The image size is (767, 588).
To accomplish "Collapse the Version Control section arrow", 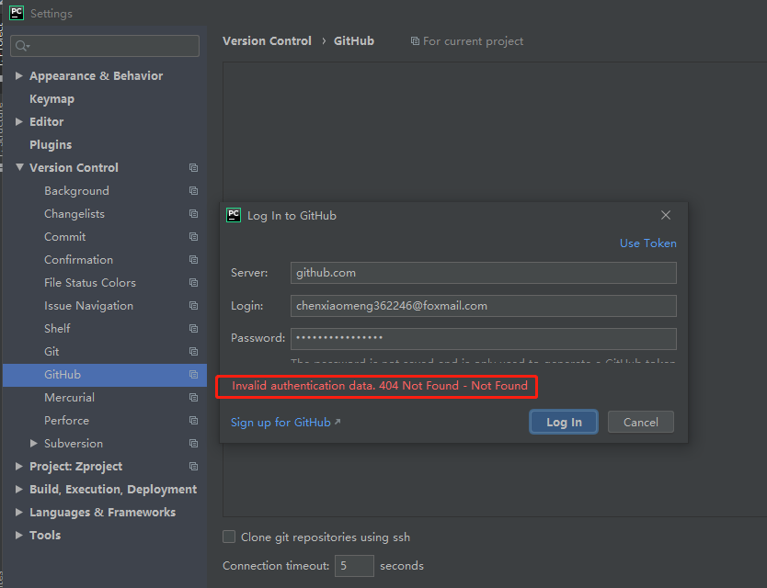I will point(19,167).
